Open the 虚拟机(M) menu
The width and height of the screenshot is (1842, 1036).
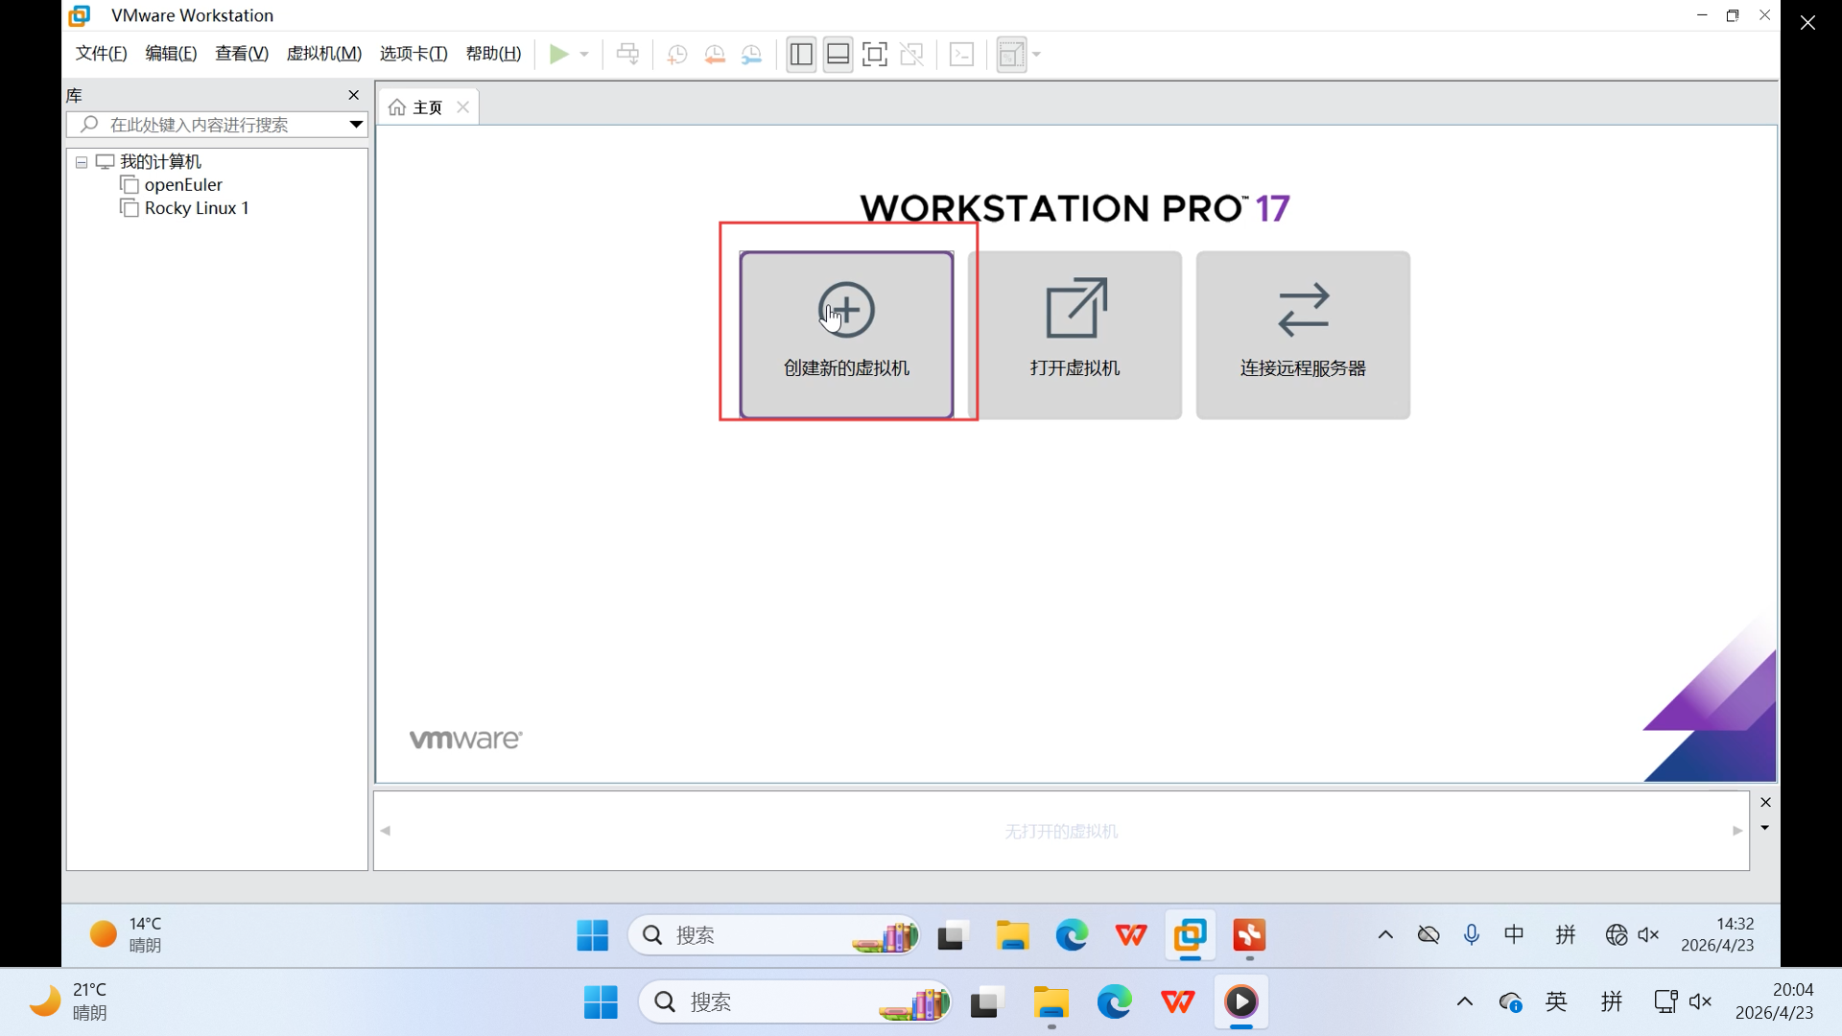(323, 54)
